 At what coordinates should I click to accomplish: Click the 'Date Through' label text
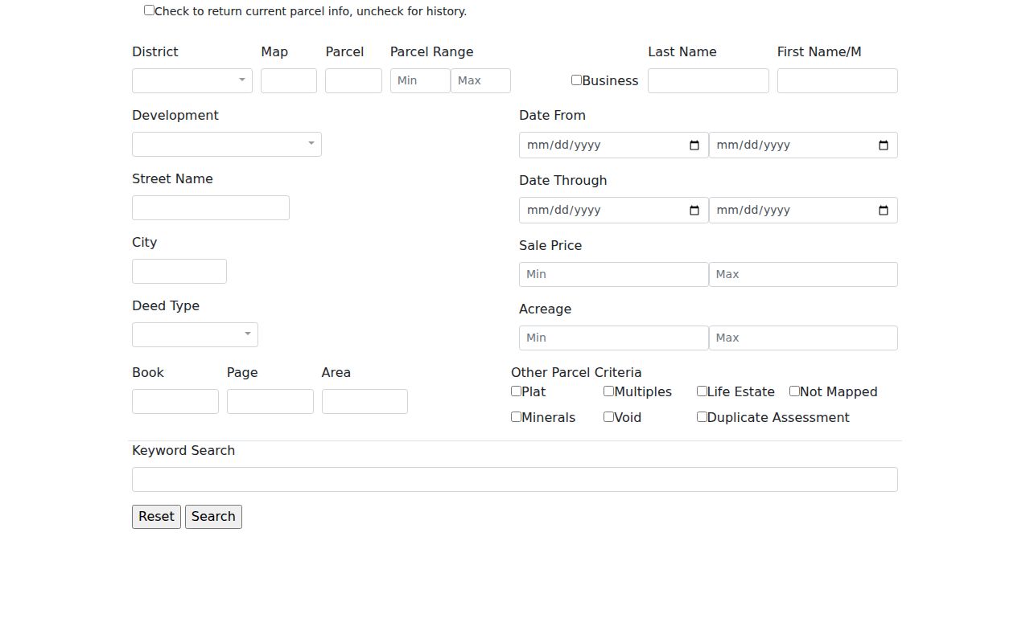pyautogui.click(x=563, y=181)
